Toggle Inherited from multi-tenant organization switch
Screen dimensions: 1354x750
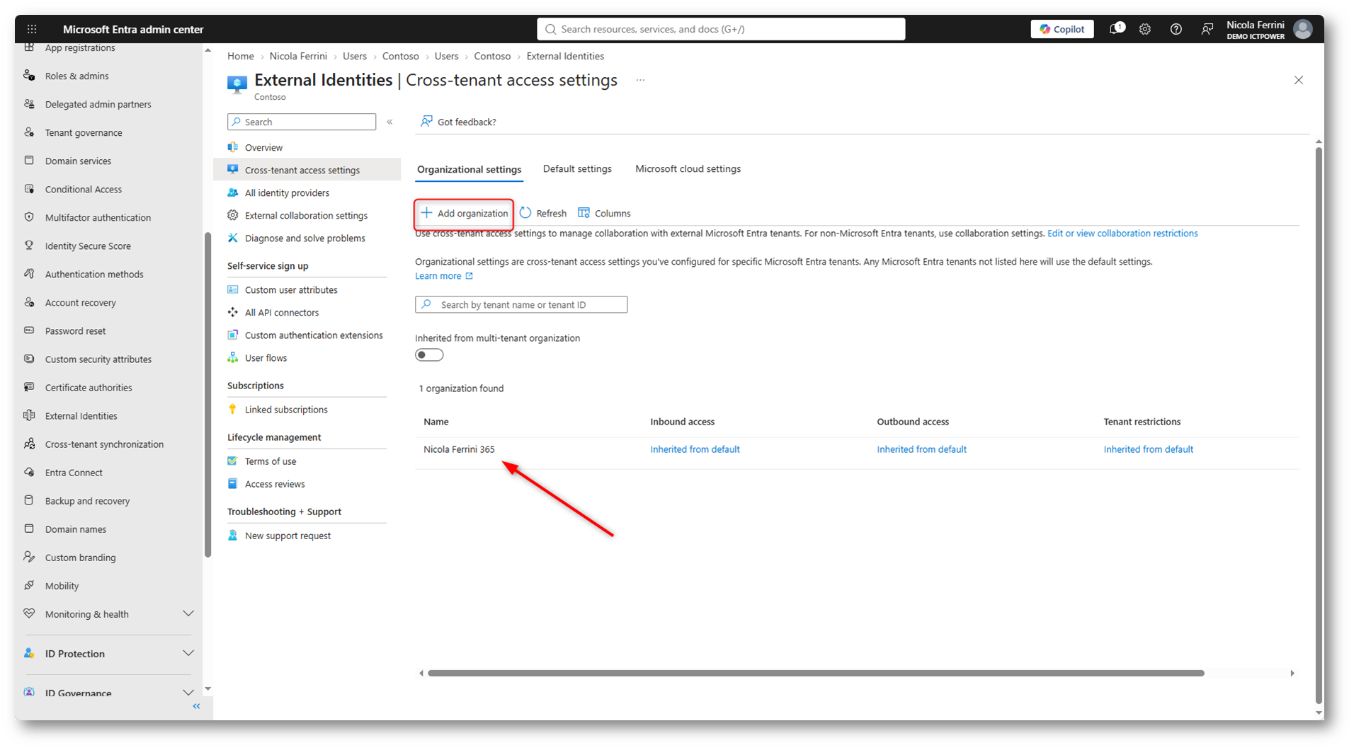coord(429,355)
